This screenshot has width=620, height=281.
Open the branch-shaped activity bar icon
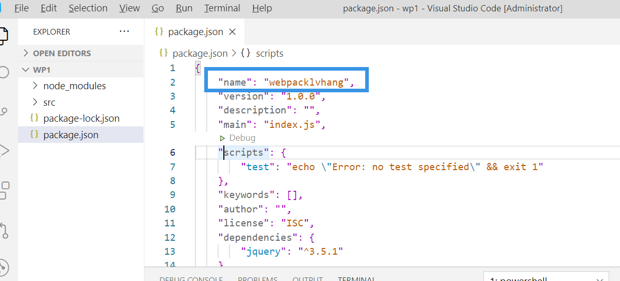4,230
